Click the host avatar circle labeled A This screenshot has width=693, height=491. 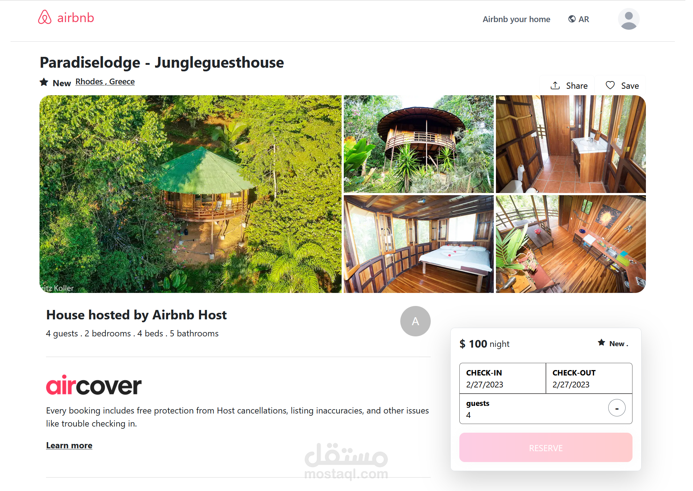pyautogui.click(x=415, y=321)
